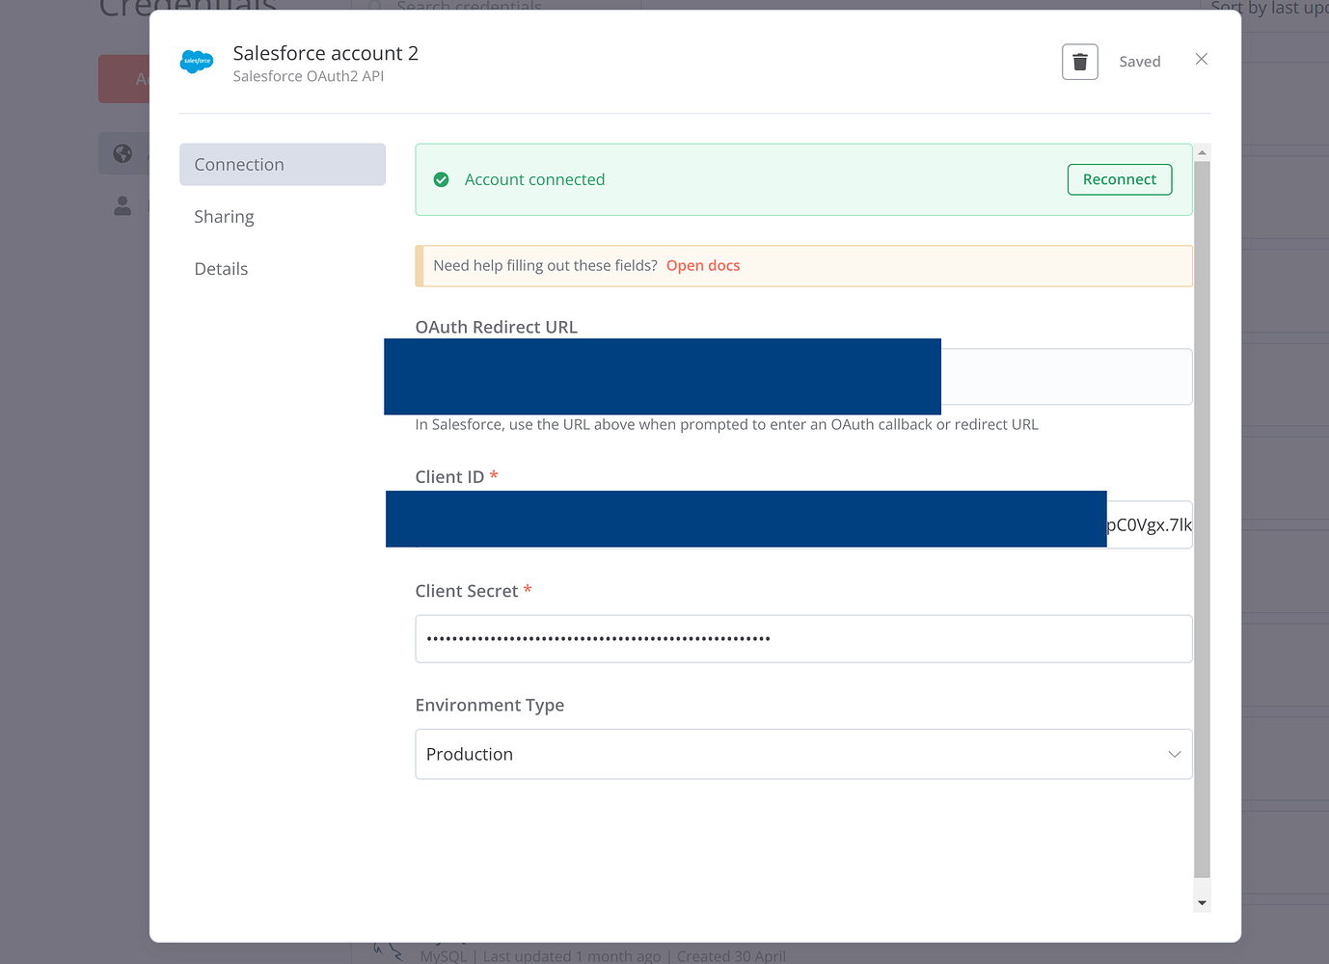This screenshot has height=964, width=1329.
Task: Click inside the Client Secret field
Action: click(803, 638)
